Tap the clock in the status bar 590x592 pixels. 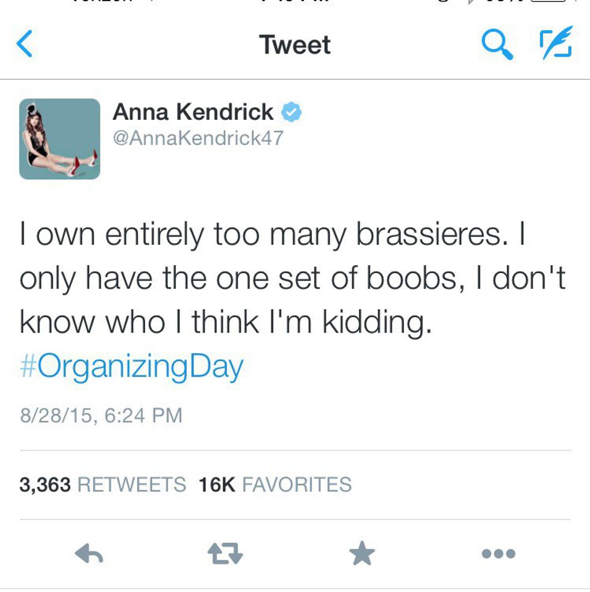click(295, 2)
